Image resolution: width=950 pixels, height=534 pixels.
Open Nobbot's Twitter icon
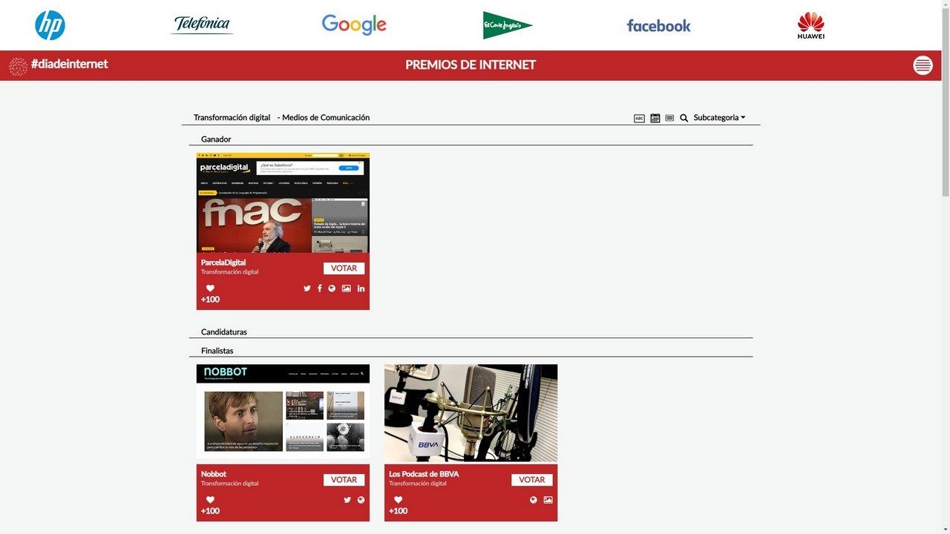point(347,500)
